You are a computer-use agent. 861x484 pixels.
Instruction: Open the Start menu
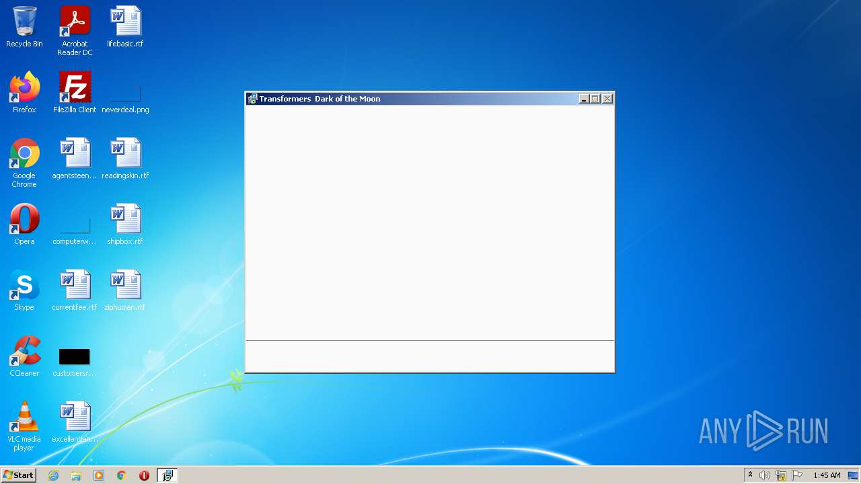coord(19,475)
